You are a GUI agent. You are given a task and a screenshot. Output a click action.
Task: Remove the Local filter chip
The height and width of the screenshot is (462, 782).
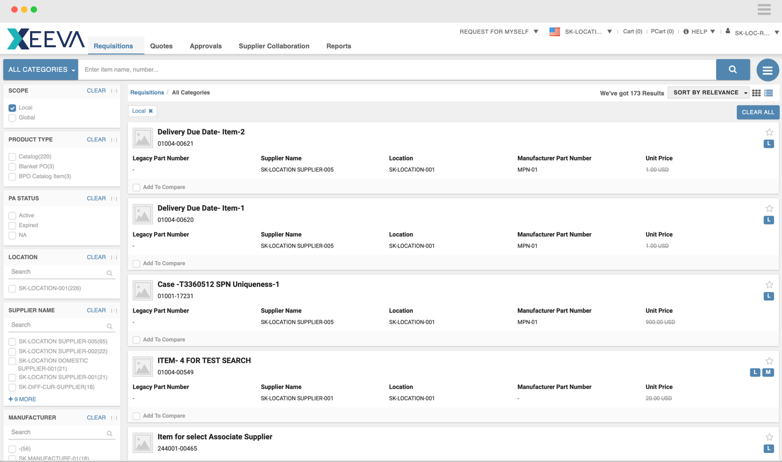click(151, 111)
